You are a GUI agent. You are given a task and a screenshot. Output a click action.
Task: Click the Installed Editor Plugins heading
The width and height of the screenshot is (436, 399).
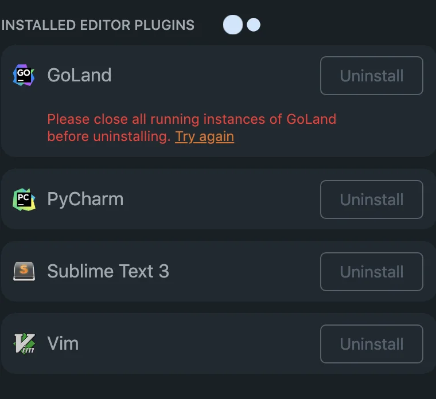[98, 25]
